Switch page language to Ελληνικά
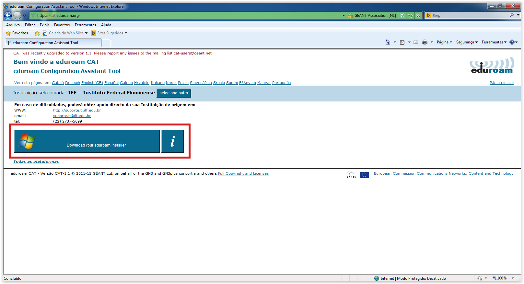The image size is (524, 284). 248,83
